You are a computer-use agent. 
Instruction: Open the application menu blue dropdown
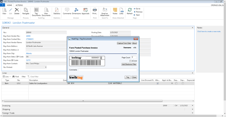click(3, 5)
